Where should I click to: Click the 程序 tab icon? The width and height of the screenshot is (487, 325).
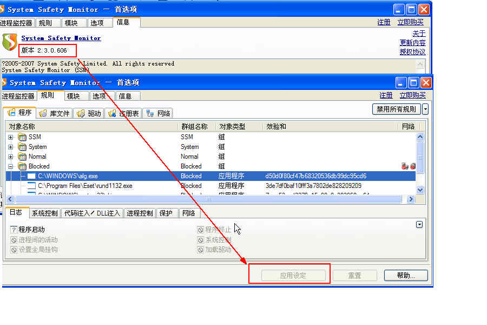click(x=11, y=112)
